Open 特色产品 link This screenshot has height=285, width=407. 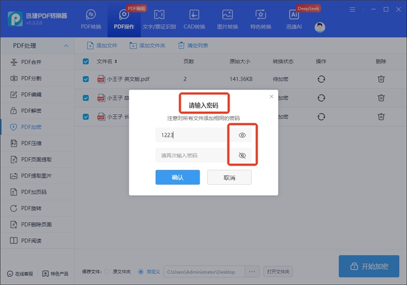tap(55, 274)
